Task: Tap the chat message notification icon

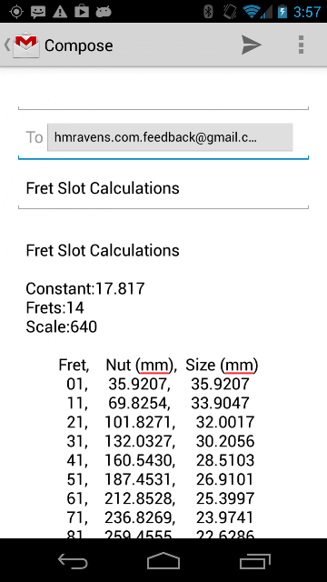Action: click(x=38, y=12)
